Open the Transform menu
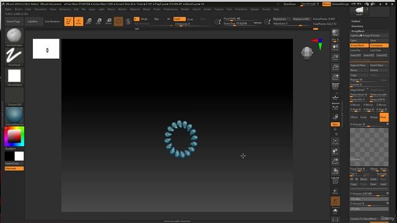The image size is (397, 223). [x=241, y=9]
